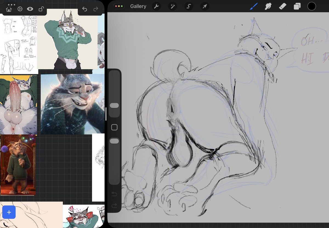This screenshot has height=228, width=329.
Task: Open the Transform arrow tool
Action: 205,6
